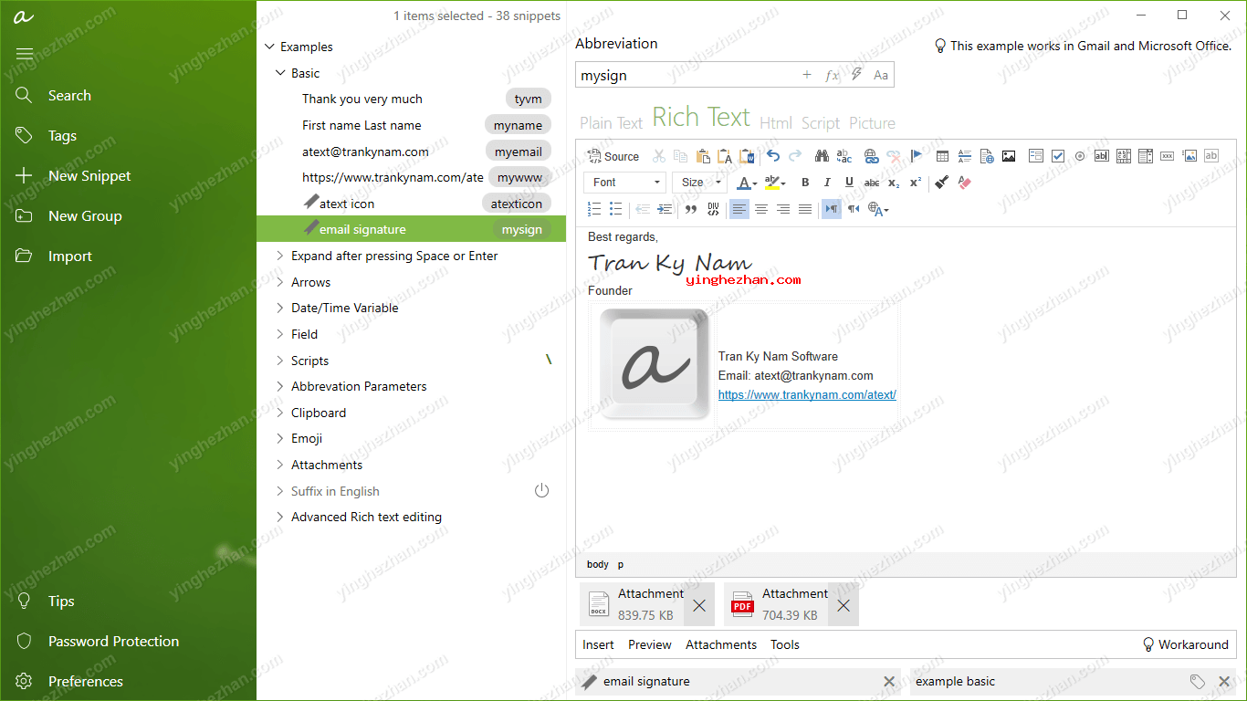Viewport: 1247px width, 701px height.
Task: Collapse the Basic group
Action: pyautogui.click(x=281, y=73)
